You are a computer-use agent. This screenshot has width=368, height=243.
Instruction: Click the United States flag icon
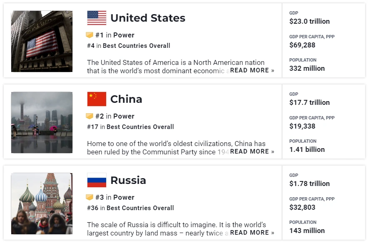click(x=97, y=18)
